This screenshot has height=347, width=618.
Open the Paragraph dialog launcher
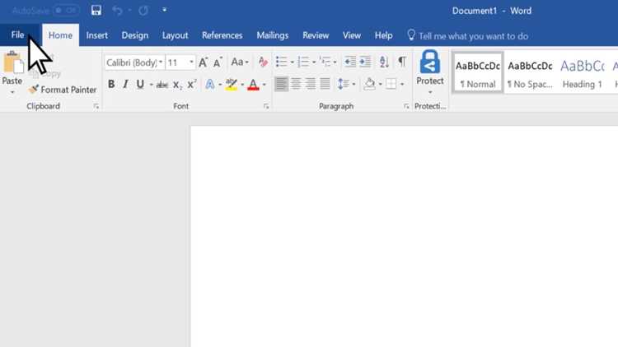point(406,106)
